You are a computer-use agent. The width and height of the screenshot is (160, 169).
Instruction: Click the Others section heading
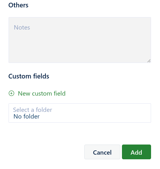[x=18, y=5]
